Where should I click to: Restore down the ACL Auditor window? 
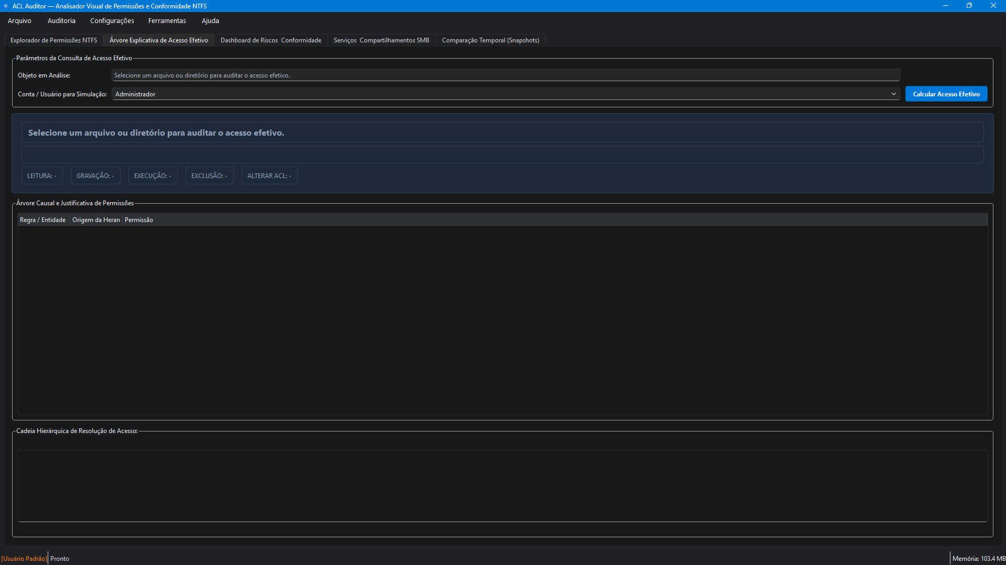point(969,6)
